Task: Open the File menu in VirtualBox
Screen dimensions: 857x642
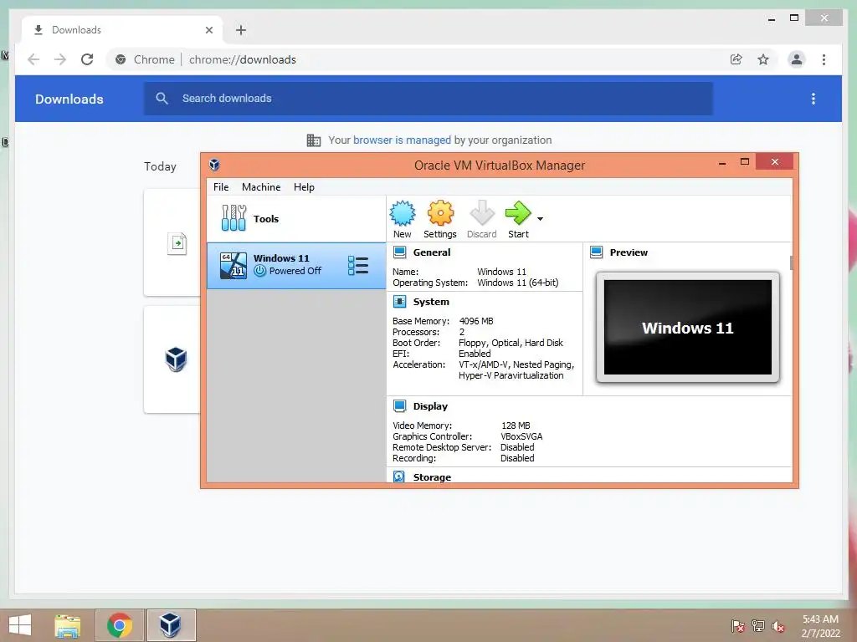Action: click(221, 186)
